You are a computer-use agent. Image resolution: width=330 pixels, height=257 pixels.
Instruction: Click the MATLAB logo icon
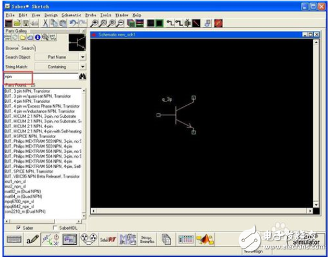pos(205,240)
